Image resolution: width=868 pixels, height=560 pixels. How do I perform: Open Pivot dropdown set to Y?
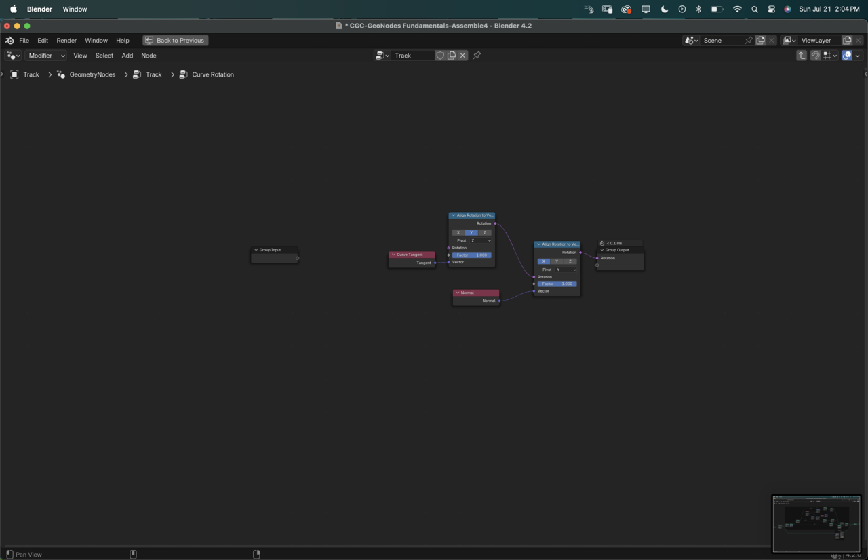pos(566,270)
